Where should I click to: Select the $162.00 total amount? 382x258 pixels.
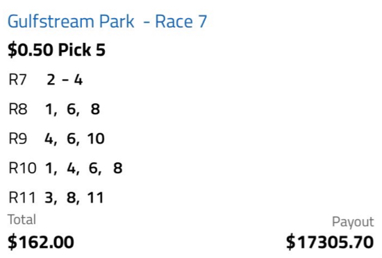[41, 242]
